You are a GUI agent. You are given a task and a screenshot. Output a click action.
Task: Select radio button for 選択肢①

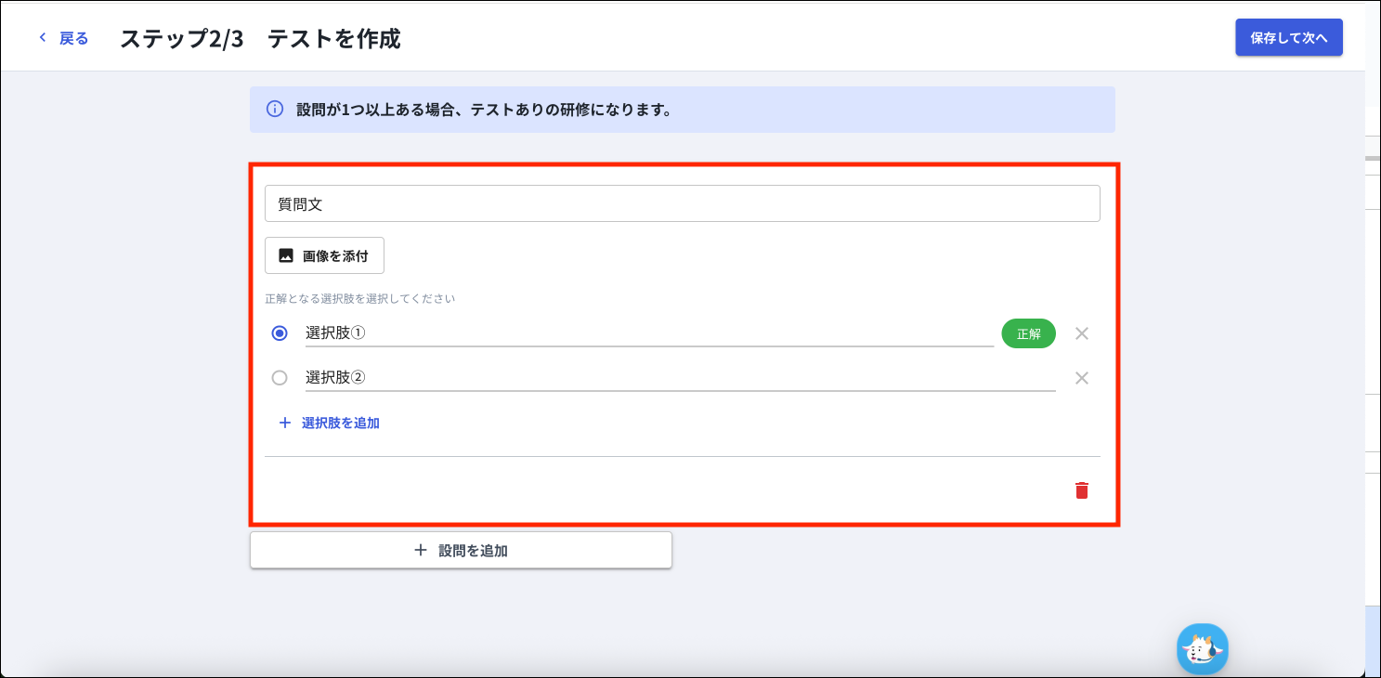coord(280,333)
